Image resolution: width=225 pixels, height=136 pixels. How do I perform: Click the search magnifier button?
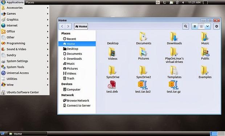(x=185, y=26)
